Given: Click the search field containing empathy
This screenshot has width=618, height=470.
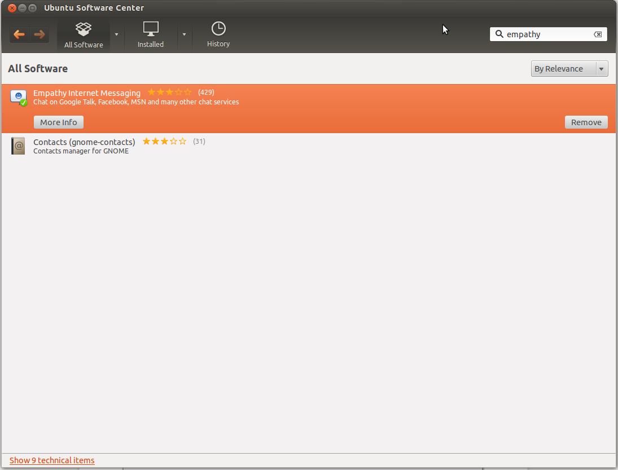Looking at the screenshot, I should [x=548, y=34].
